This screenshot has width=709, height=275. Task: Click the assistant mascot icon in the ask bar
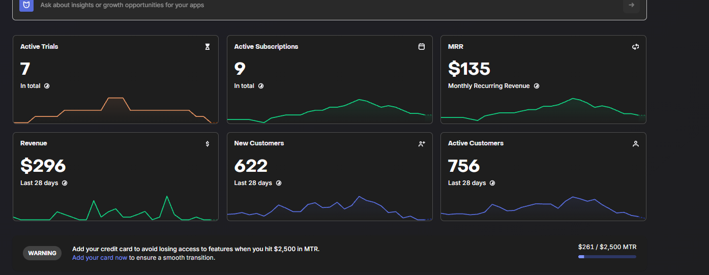pyautogui.click(x=26, y=5)
